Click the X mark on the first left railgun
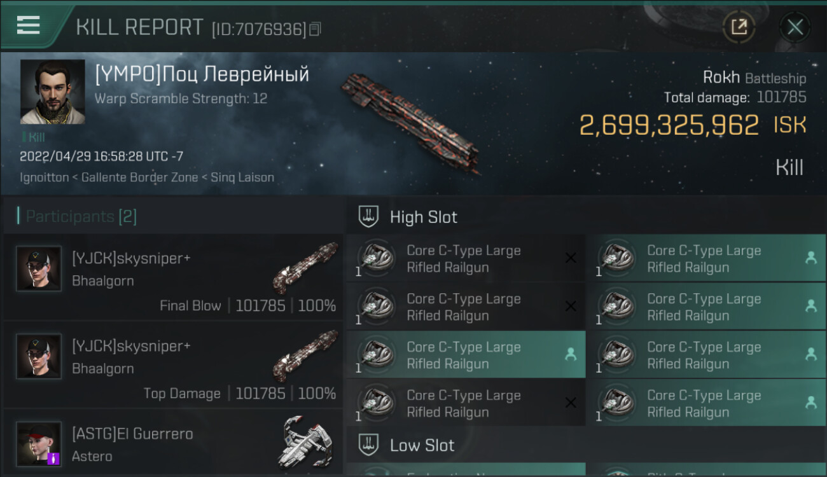 pos(571,258)
